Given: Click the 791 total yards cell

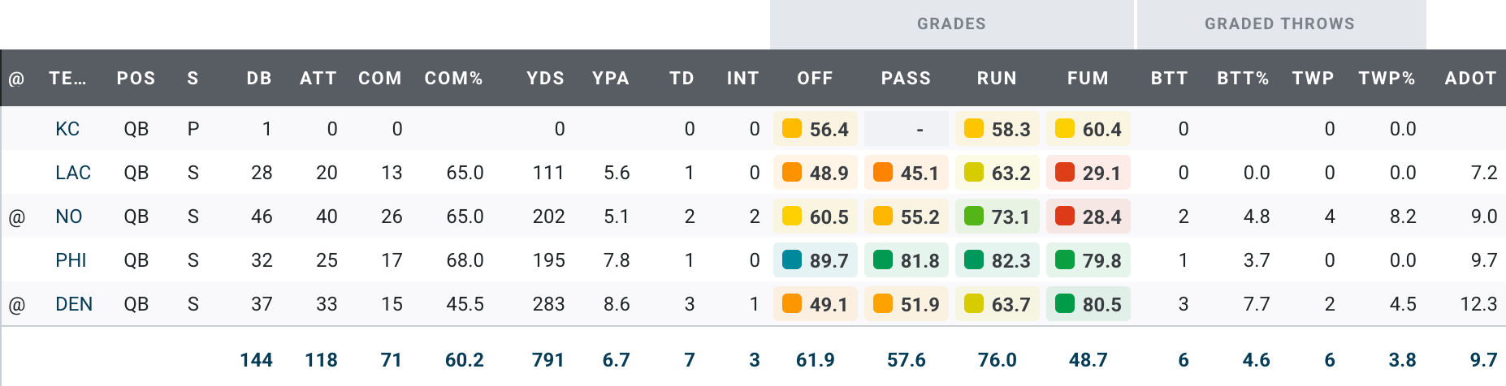Looking at the screenshot, I should [547, 360].
